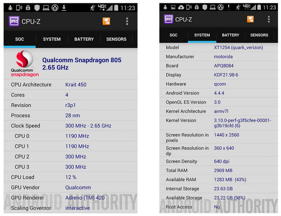
Task: Open the three-dot overflow menu on right screen
Action: coord(269,19)
